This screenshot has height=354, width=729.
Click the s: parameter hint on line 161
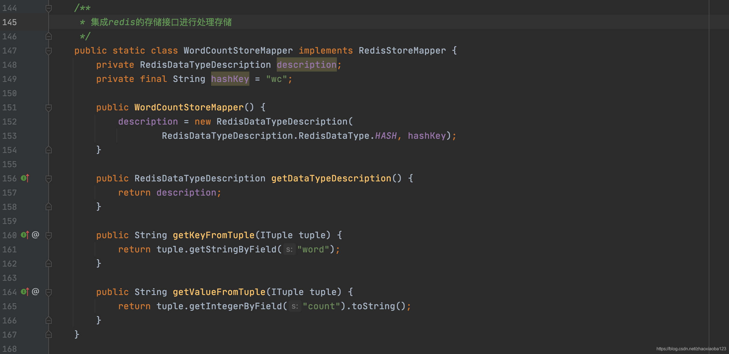(x=289, y=249)
